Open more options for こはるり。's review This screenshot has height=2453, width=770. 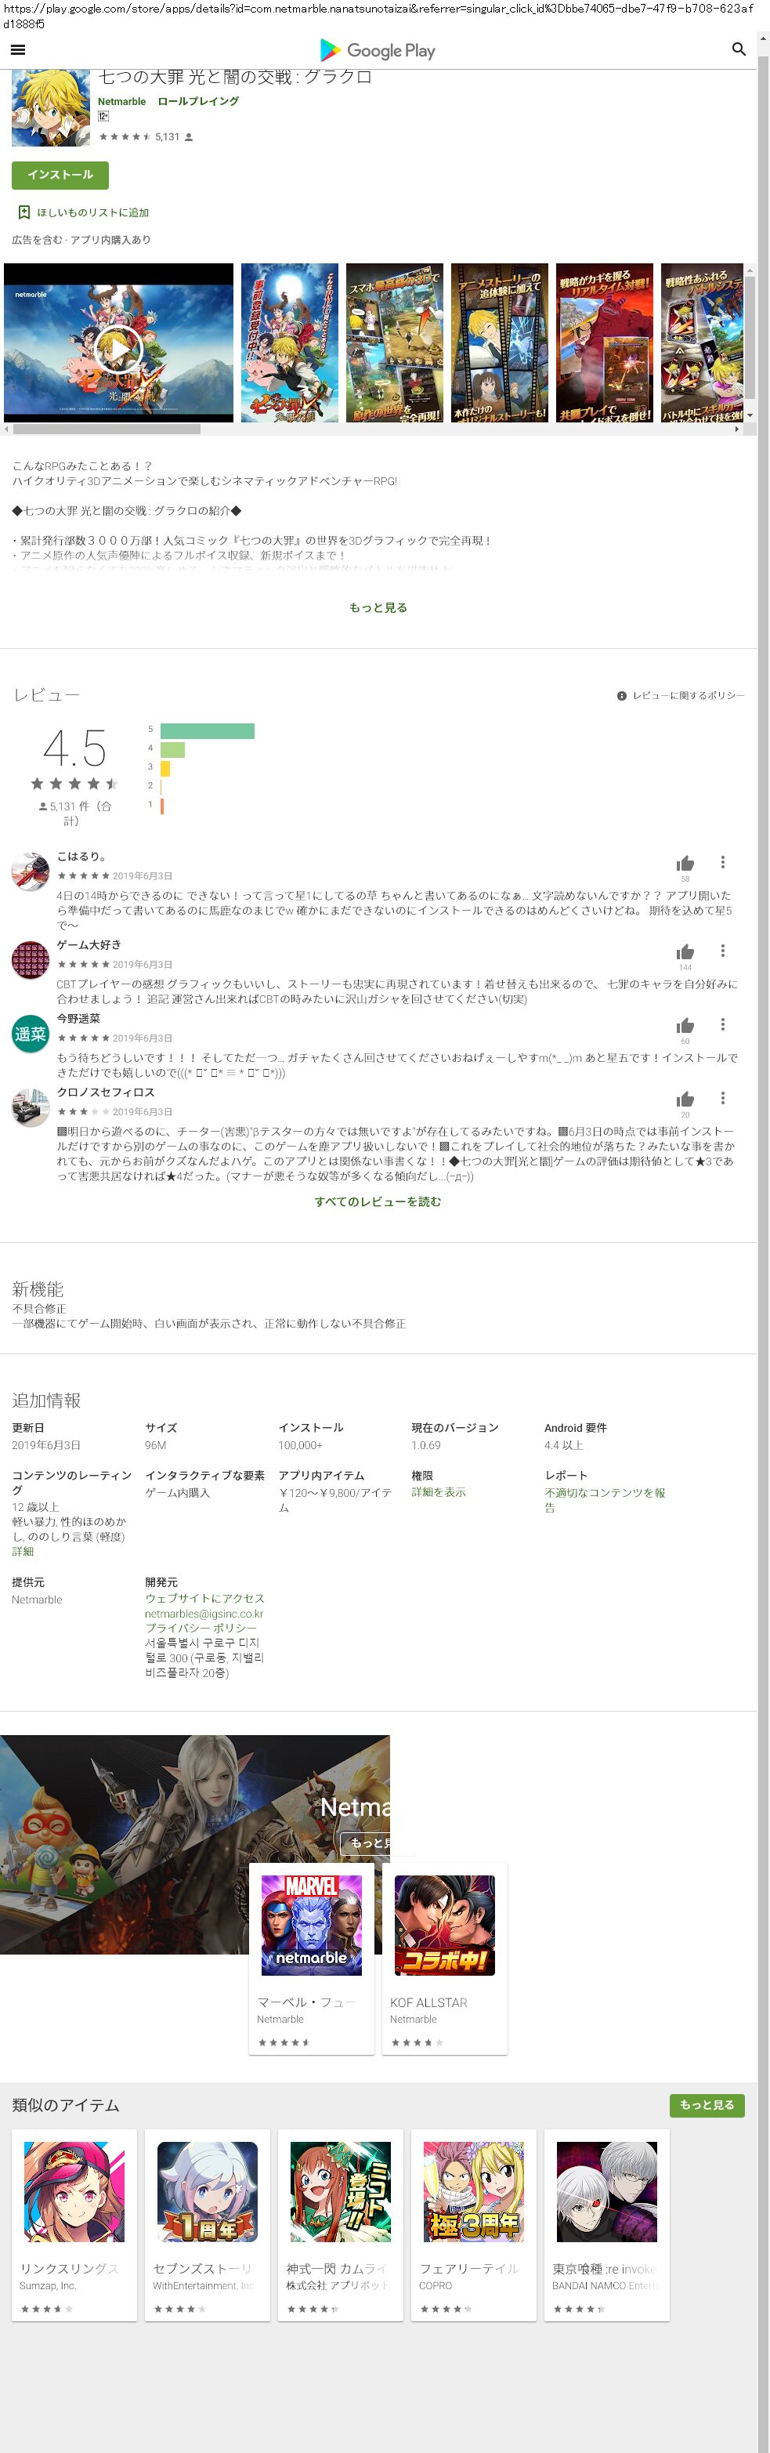pyautogui.click(x=722, y=862)
